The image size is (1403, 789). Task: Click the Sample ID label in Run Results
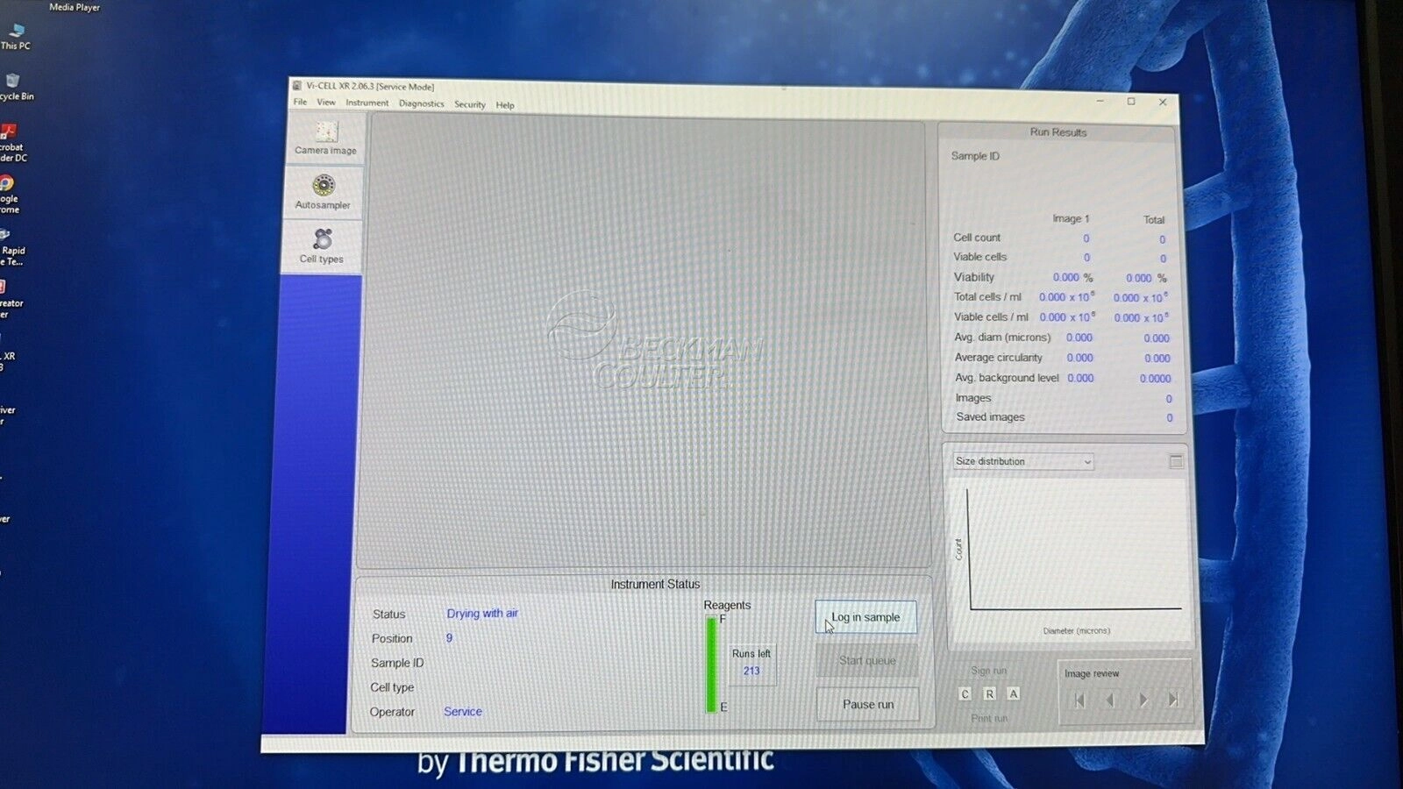pyautogui.click(x=975, y=156)
